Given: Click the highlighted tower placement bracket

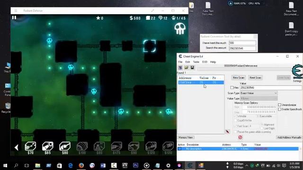Looking at the screenshot, I should [150, 46].
